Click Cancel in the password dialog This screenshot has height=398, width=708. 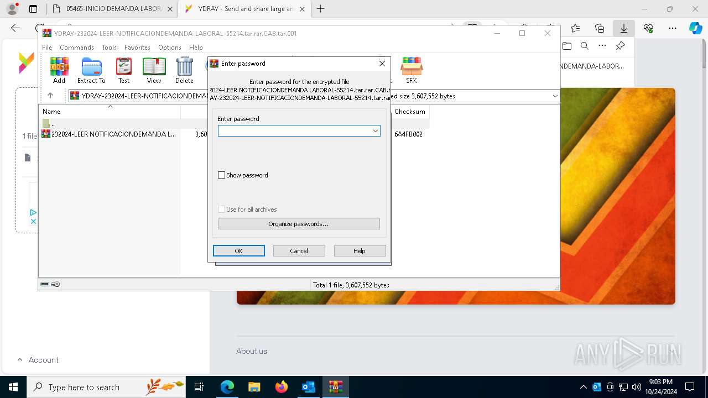(x=299, y=251)
